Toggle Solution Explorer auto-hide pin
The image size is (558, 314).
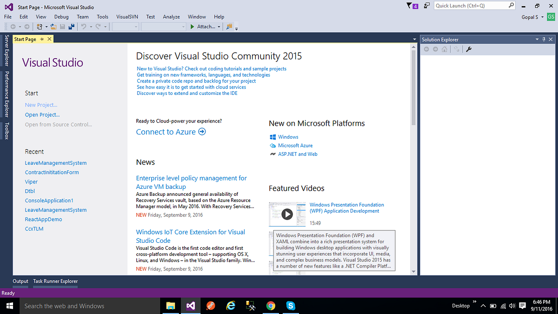click(x=544, y=40)
